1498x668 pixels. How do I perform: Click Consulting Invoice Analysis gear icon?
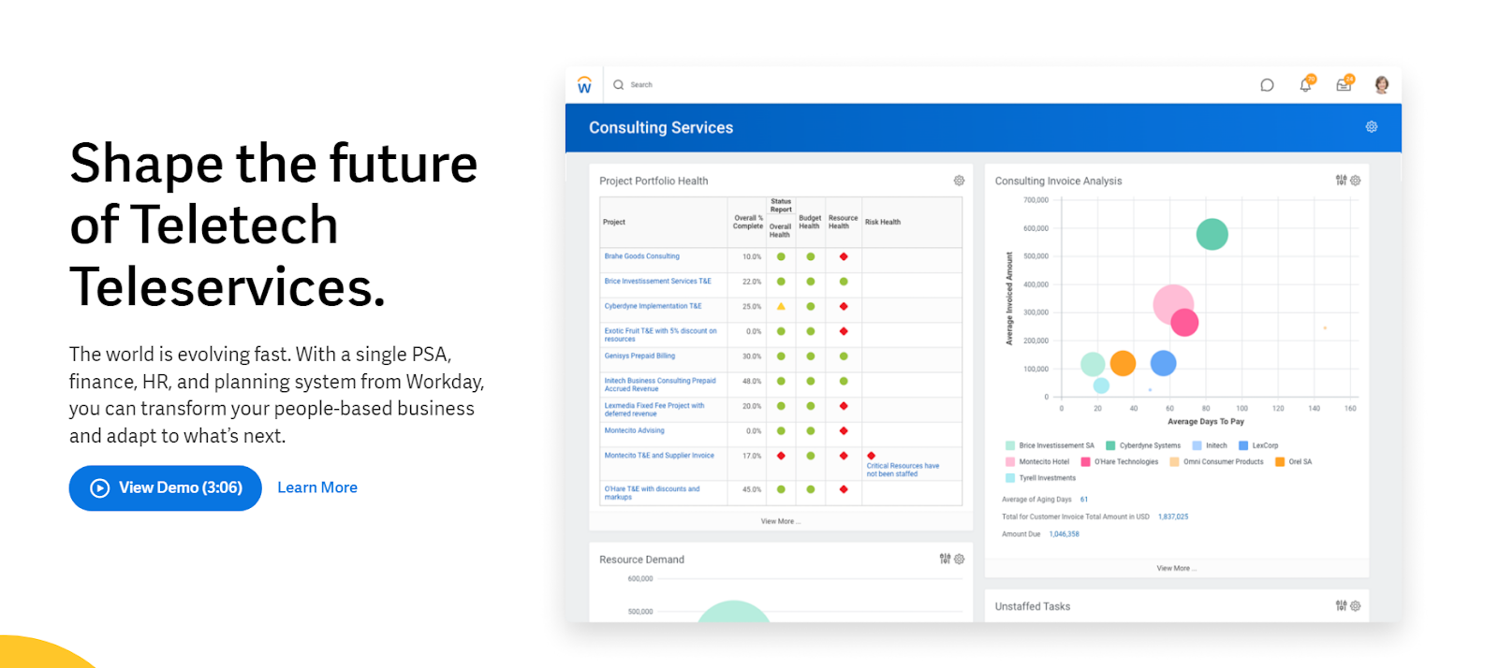point(1356,181)
